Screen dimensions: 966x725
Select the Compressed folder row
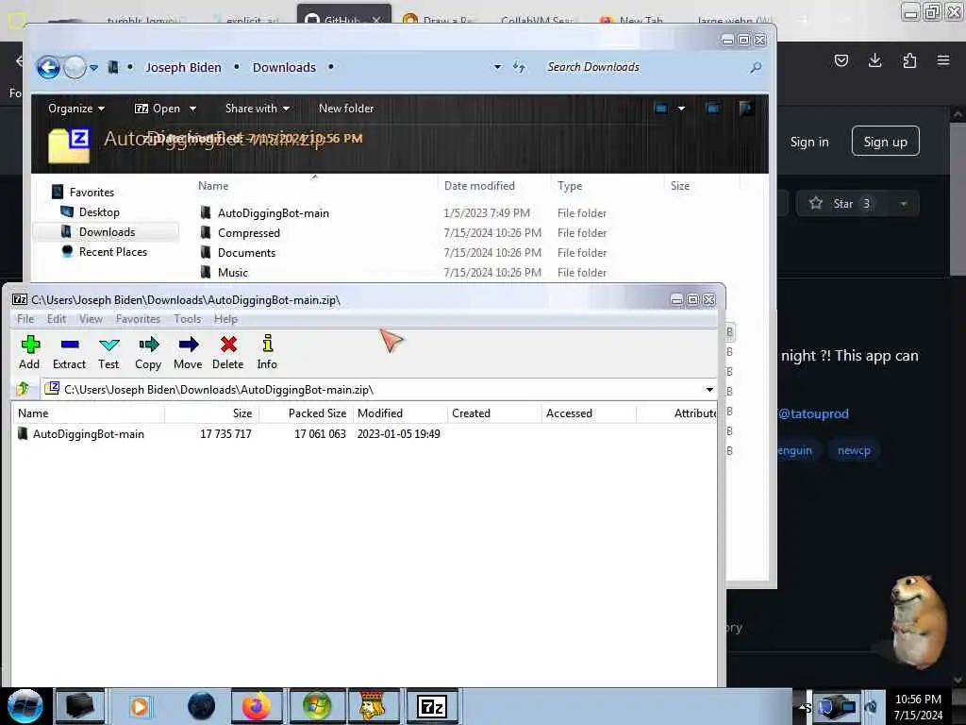tap(248, 233)
